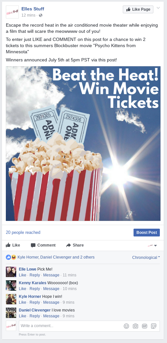Open the GIF picker in comment box

(145, 326)
